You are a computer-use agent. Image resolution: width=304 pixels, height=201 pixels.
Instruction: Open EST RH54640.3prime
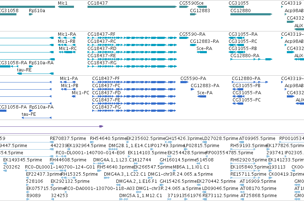pyautogui.click(x=115, y=167)
